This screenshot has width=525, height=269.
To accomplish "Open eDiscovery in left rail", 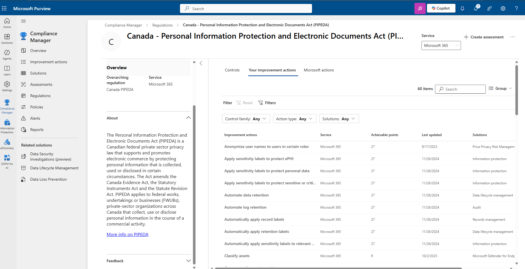I will point(7,144).
